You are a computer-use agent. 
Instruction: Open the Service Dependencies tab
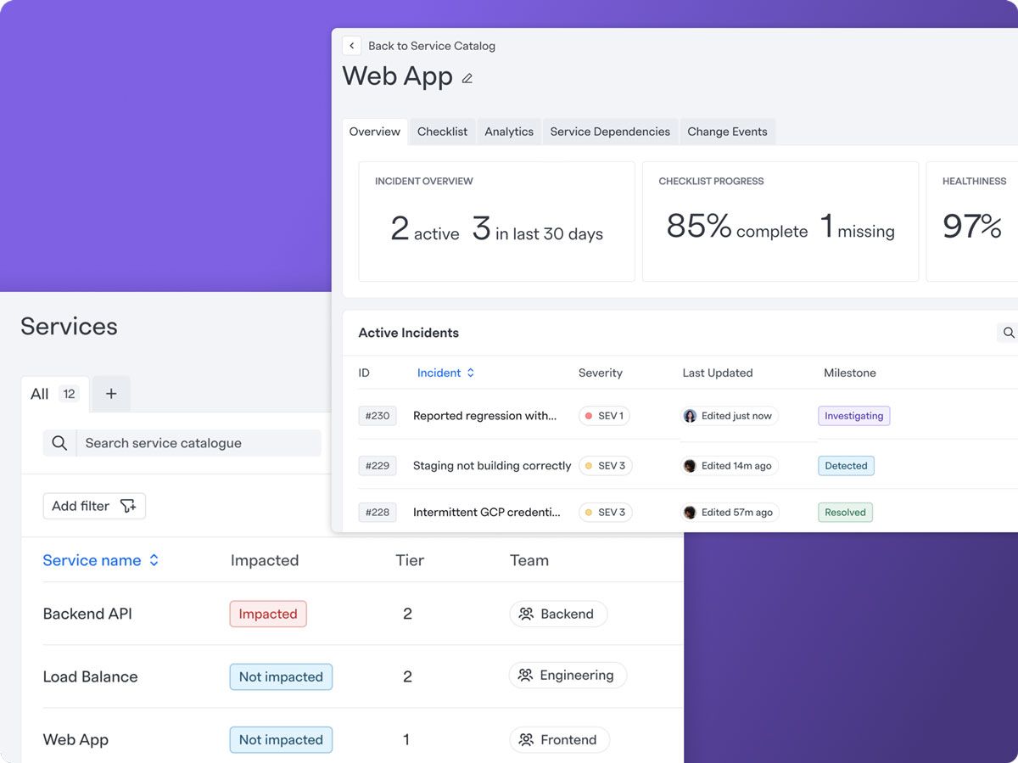(x=610, y=132)
